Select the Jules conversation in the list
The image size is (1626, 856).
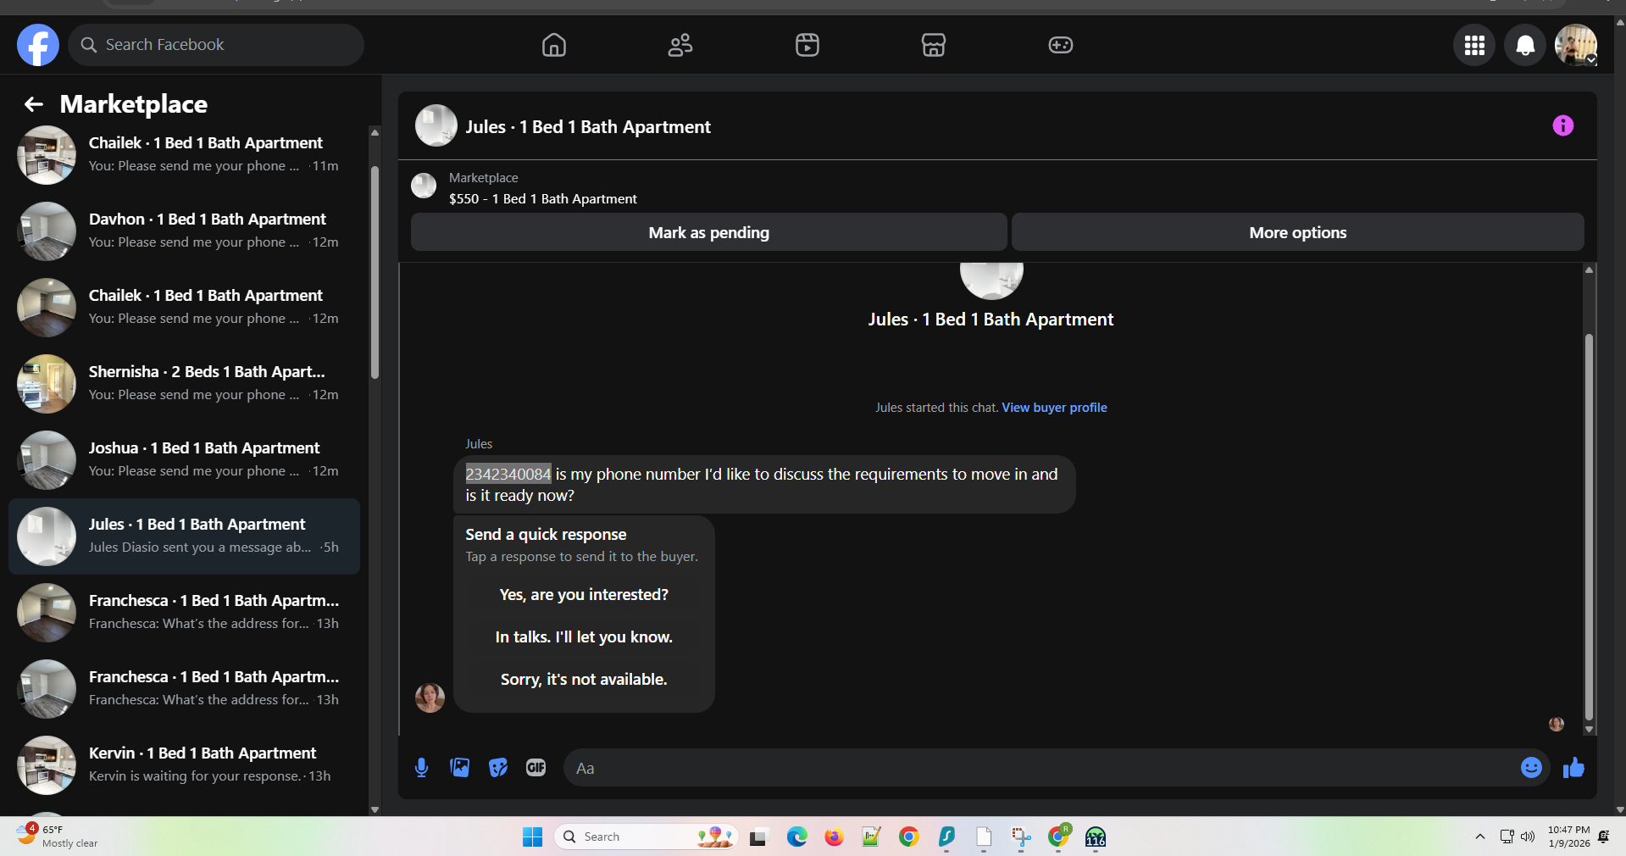(184, 536)
